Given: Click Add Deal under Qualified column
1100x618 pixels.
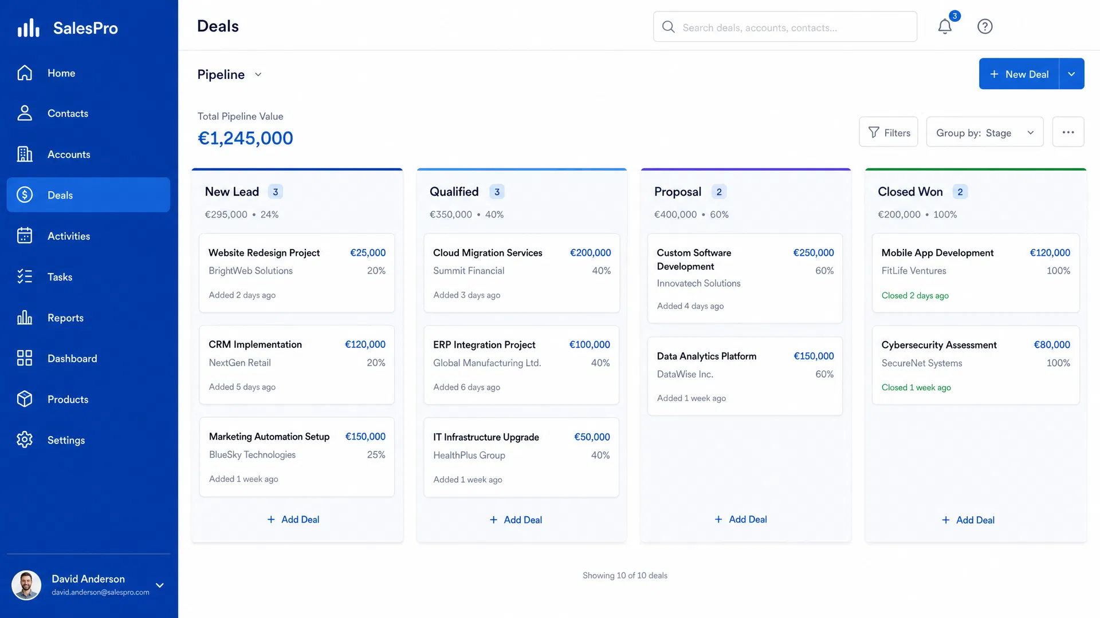Looking at the screenshot, I should 516,520.
